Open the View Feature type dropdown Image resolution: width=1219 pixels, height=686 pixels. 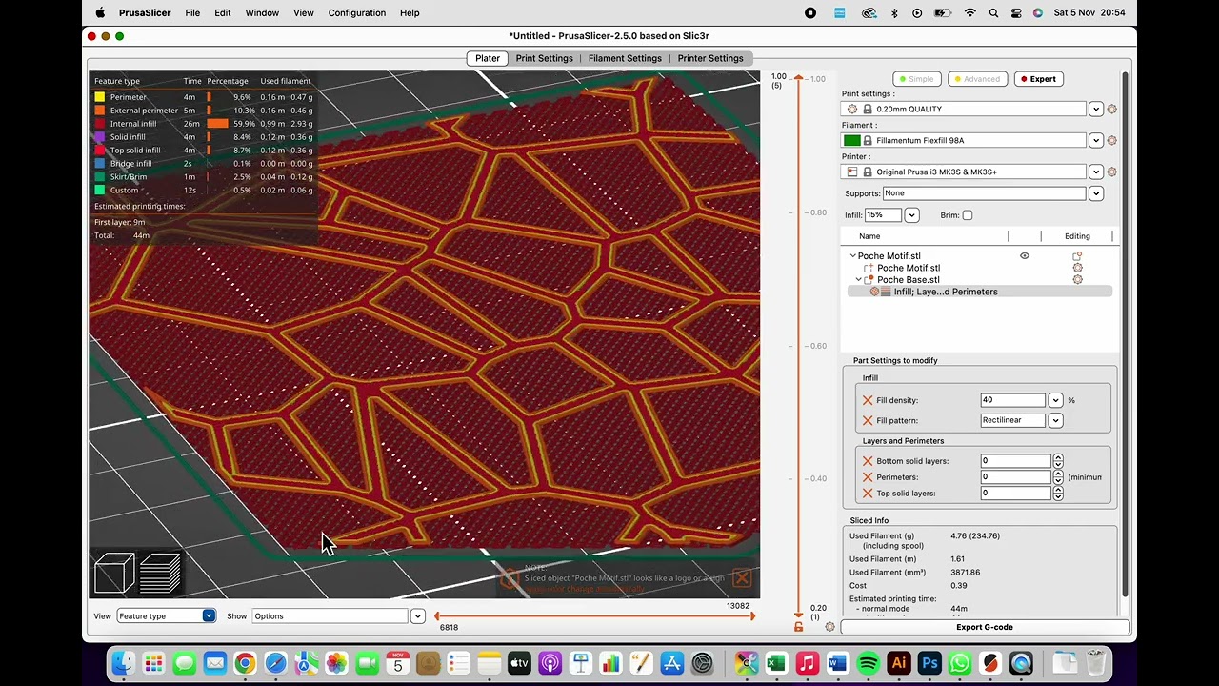tap(166, 616)
